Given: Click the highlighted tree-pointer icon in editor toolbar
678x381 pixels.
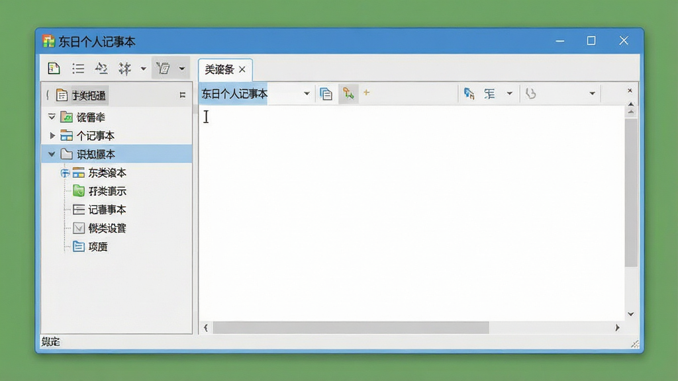Looking at the screenshot, I should [x=348, y=93].
